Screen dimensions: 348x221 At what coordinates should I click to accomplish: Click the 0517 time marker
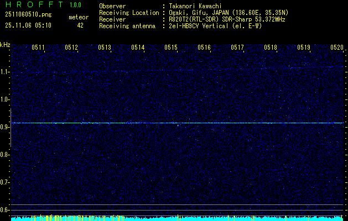237,48
